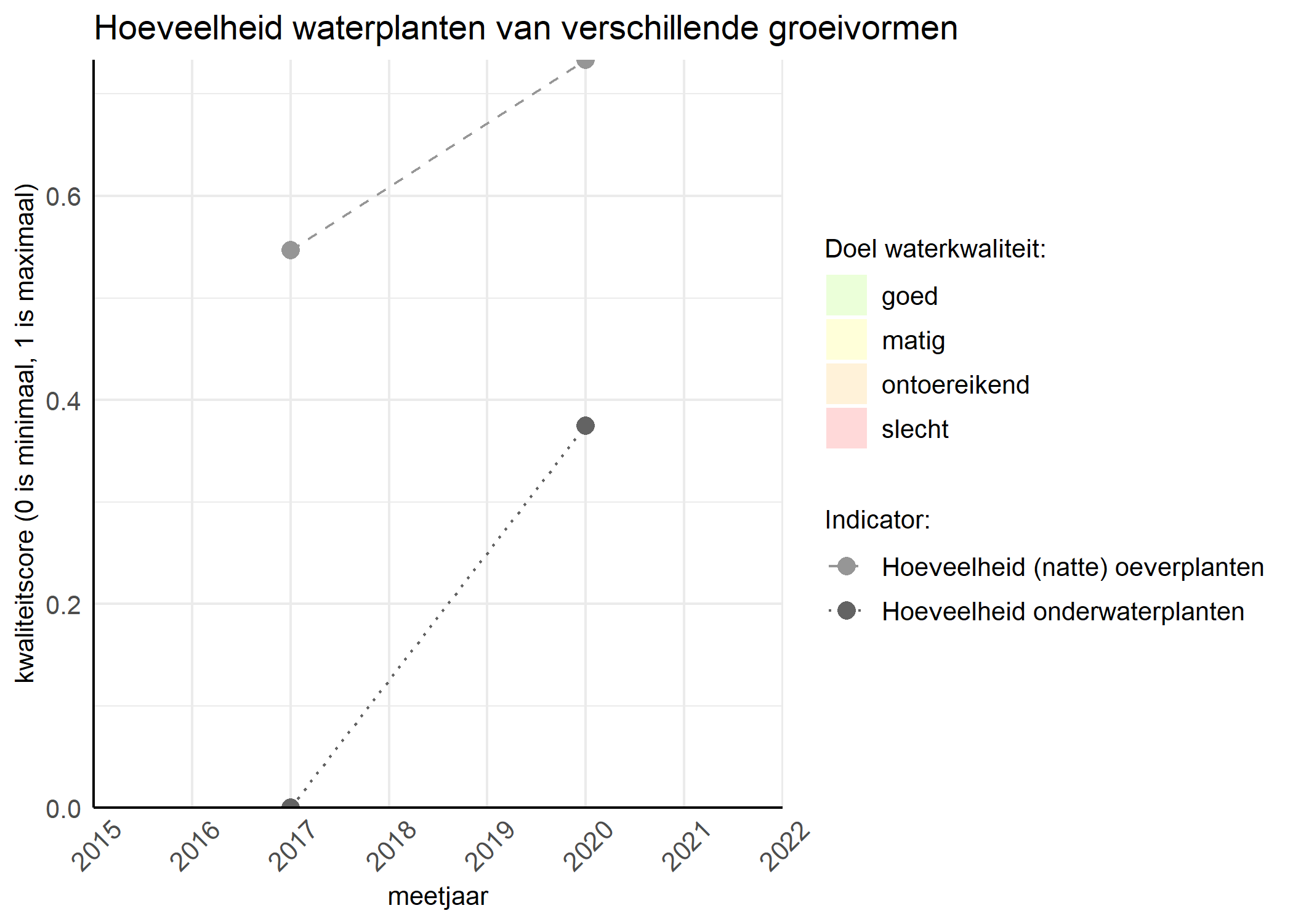The width and height of the screenshot is (1293, 924).
Task: Click the 2017 oeverplanten data point
Action: [x=289, y=249]
